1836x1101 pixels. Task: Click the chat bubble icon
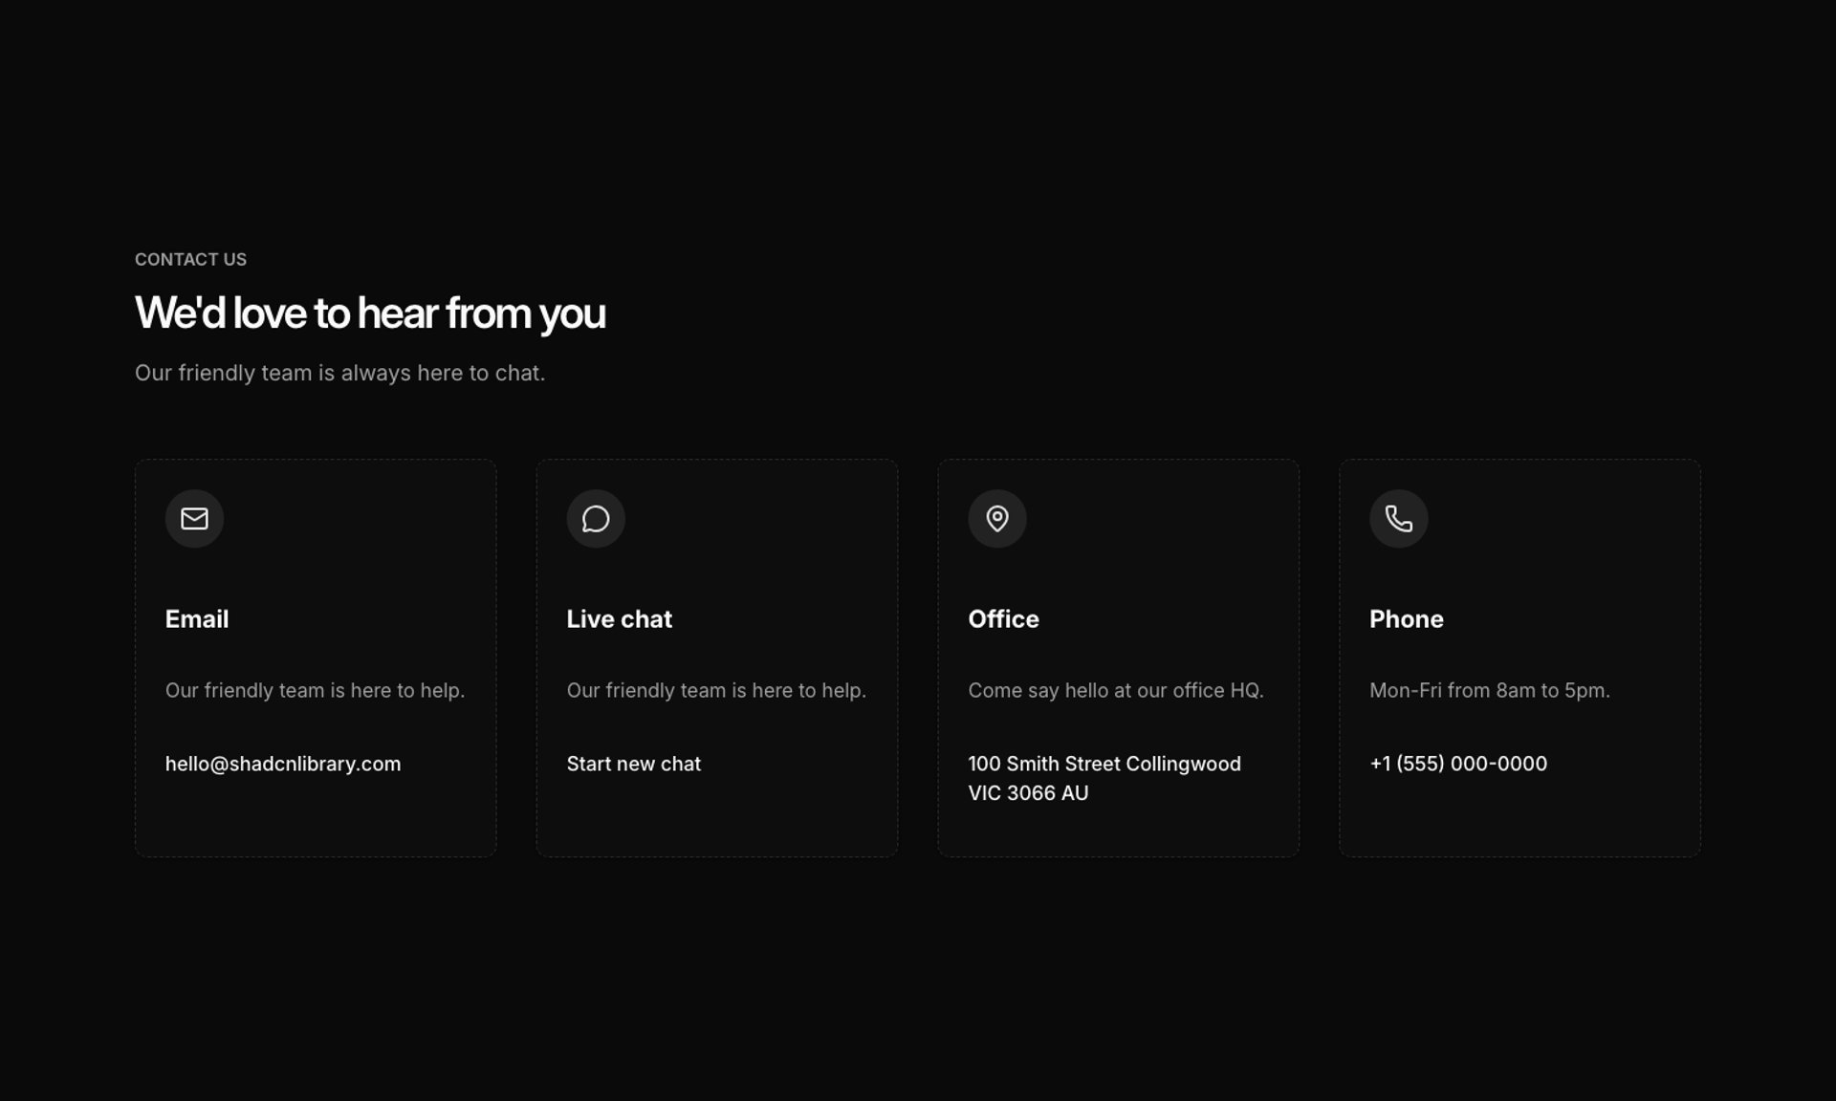[596, 519]
